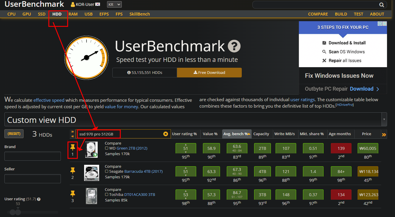Click the right double-arrow column scroller
This screenshot has width=395, height=217.
(384, 135)
